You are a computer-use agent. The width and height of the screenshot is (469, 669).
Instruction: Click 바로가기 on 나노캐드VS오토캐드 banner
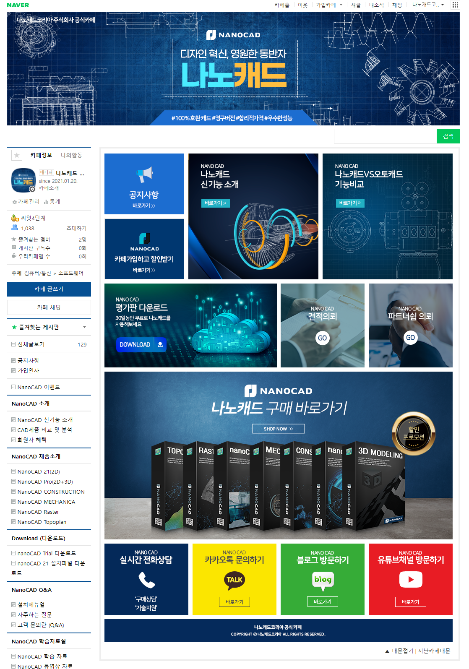350,203
